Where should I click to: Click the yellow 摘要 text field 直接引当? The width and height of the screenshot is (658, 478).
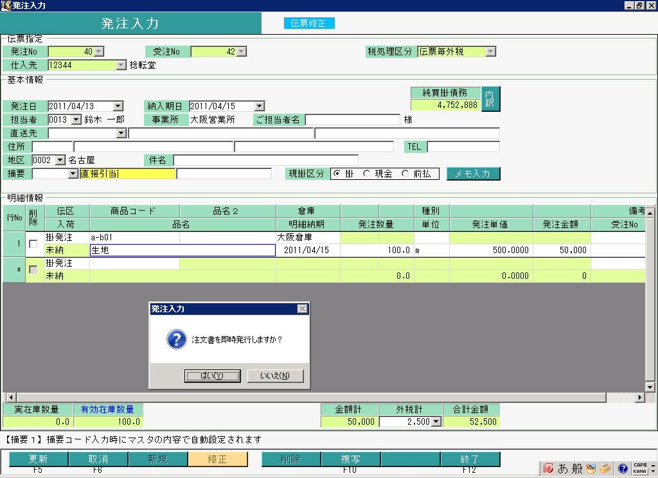127,173
